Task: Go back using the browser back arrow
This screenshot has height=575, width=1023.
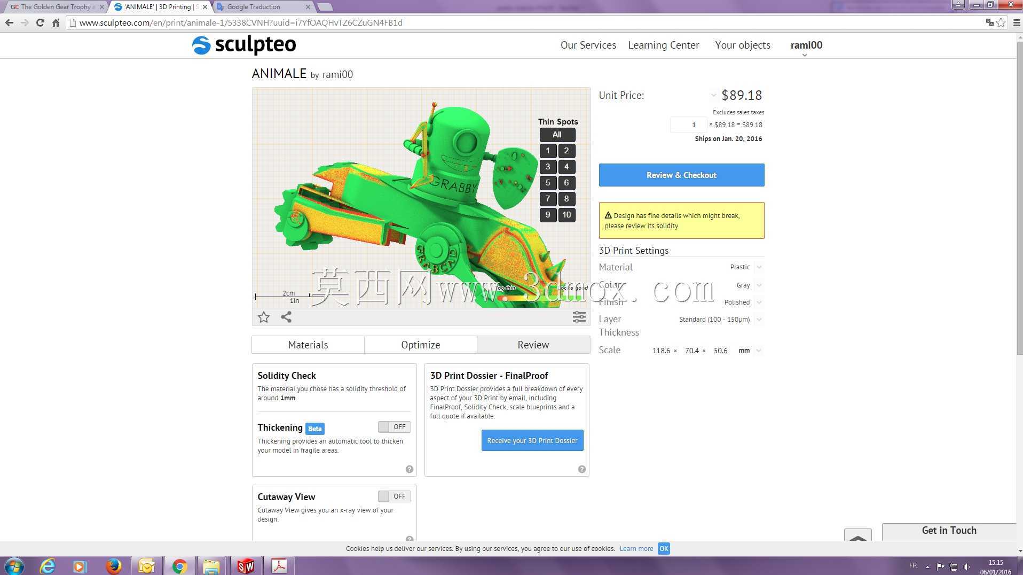Action: pos(9,22)
